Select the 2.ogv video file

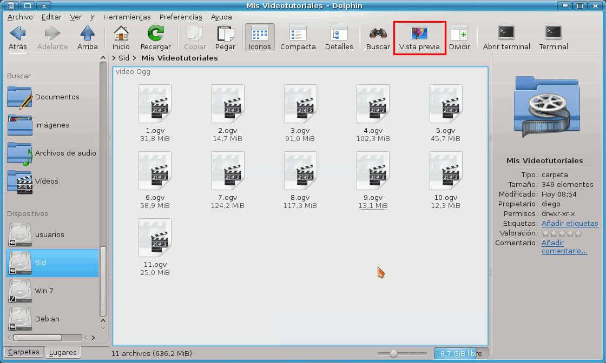tap(228, 113)
